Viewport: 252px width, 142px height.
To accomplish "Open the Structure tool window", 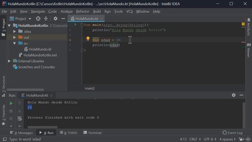I will point(4,86).
